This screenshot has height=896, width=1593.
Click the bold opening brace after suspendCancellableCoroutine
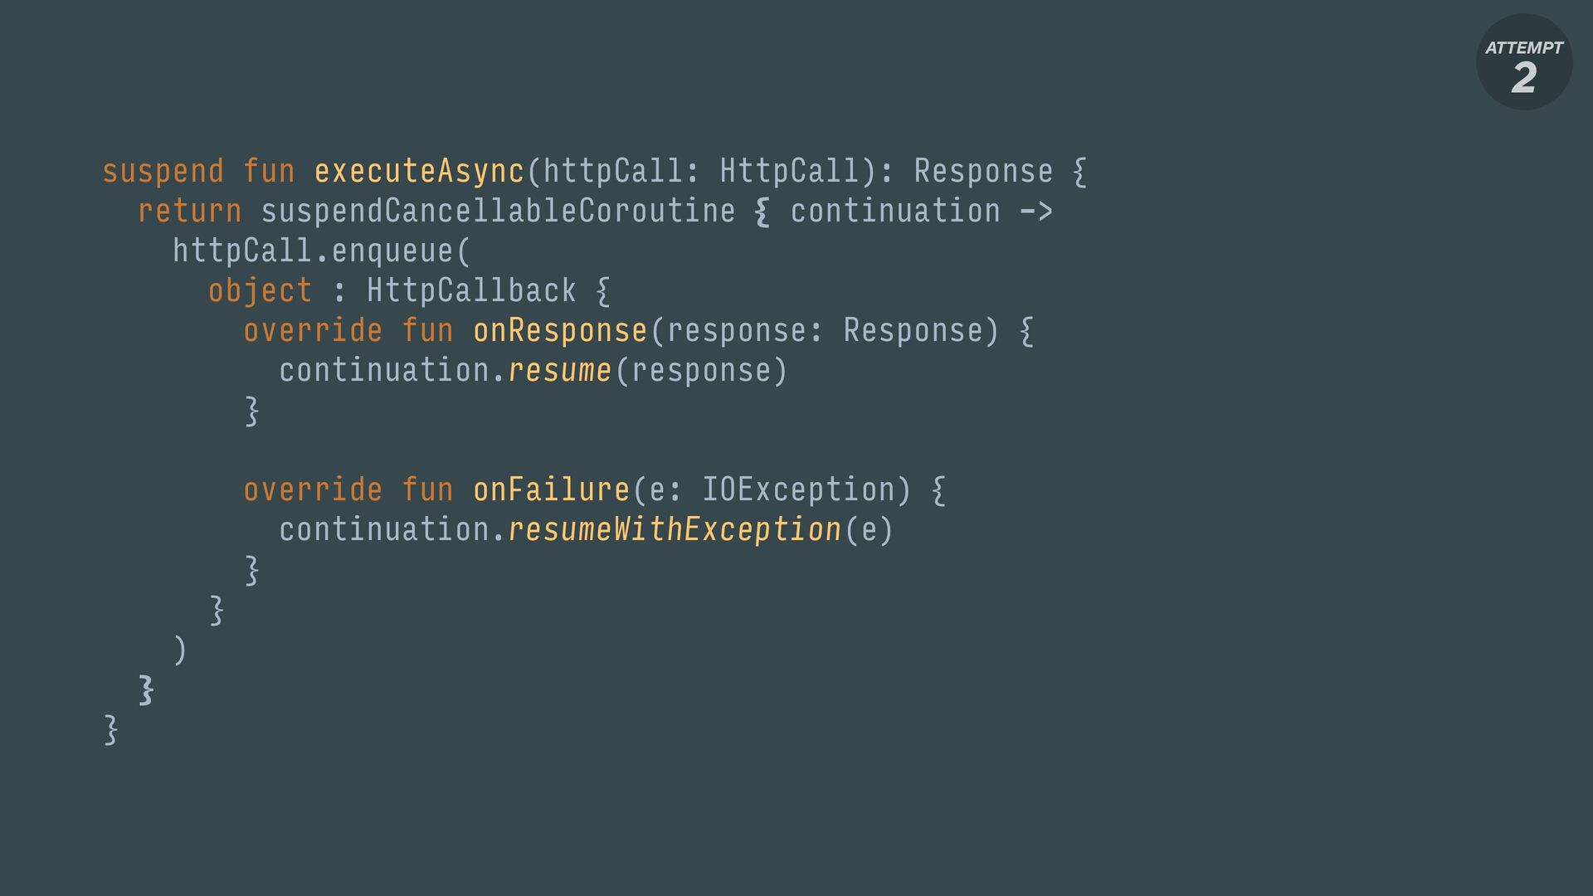(x=762, y=212)
